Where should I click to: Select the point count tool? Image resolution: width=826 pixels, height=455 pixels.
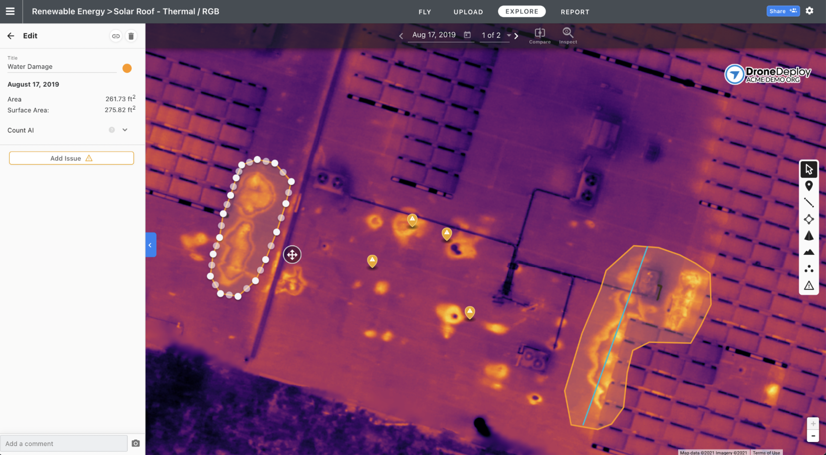point(809,269)
